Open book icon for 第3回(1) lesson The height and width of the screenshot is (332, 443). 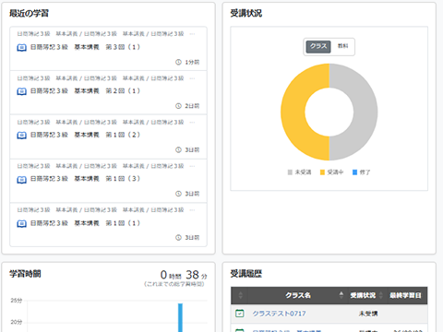pos(21,48)
